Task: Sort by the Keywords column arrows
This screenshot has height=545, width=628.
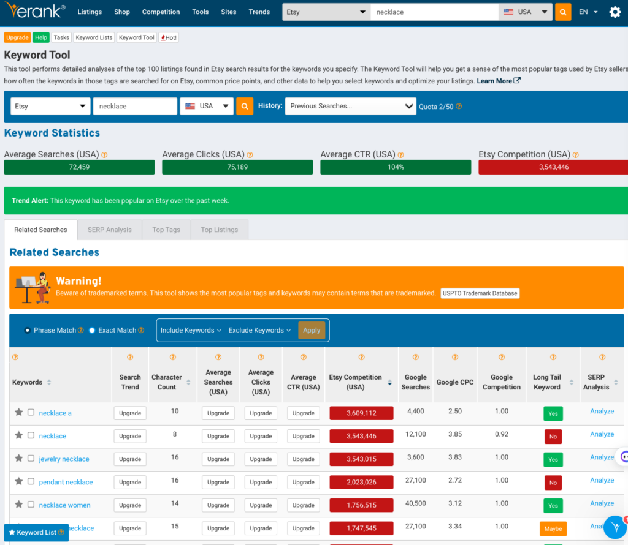Action: [x=49, y=383]
